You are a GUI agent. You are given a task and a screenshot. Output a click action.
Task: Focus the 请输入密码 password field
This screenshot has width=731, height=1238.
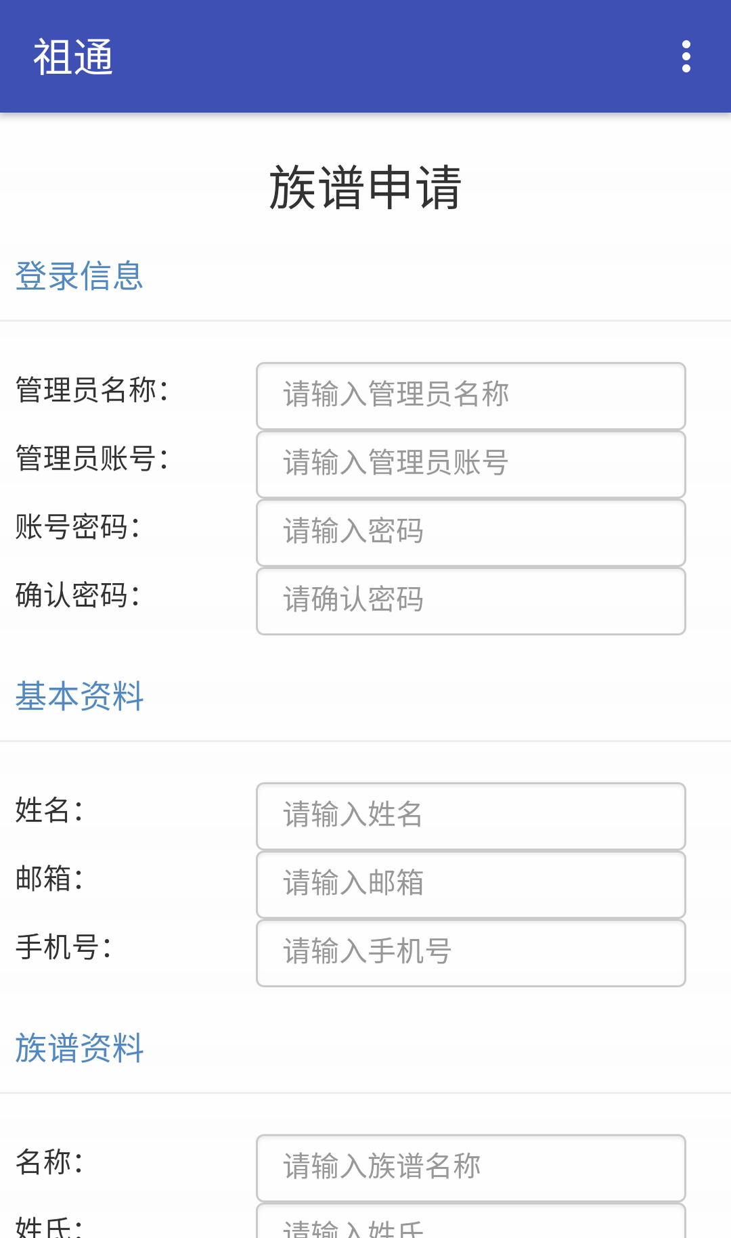[x=470, y=532]
